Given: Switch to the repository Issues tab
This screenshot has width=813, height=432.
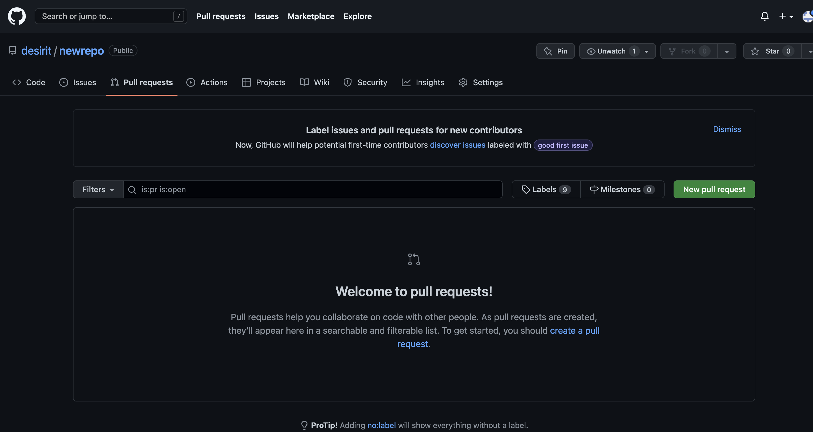Looking at the screenshot, I should [78, 82].
